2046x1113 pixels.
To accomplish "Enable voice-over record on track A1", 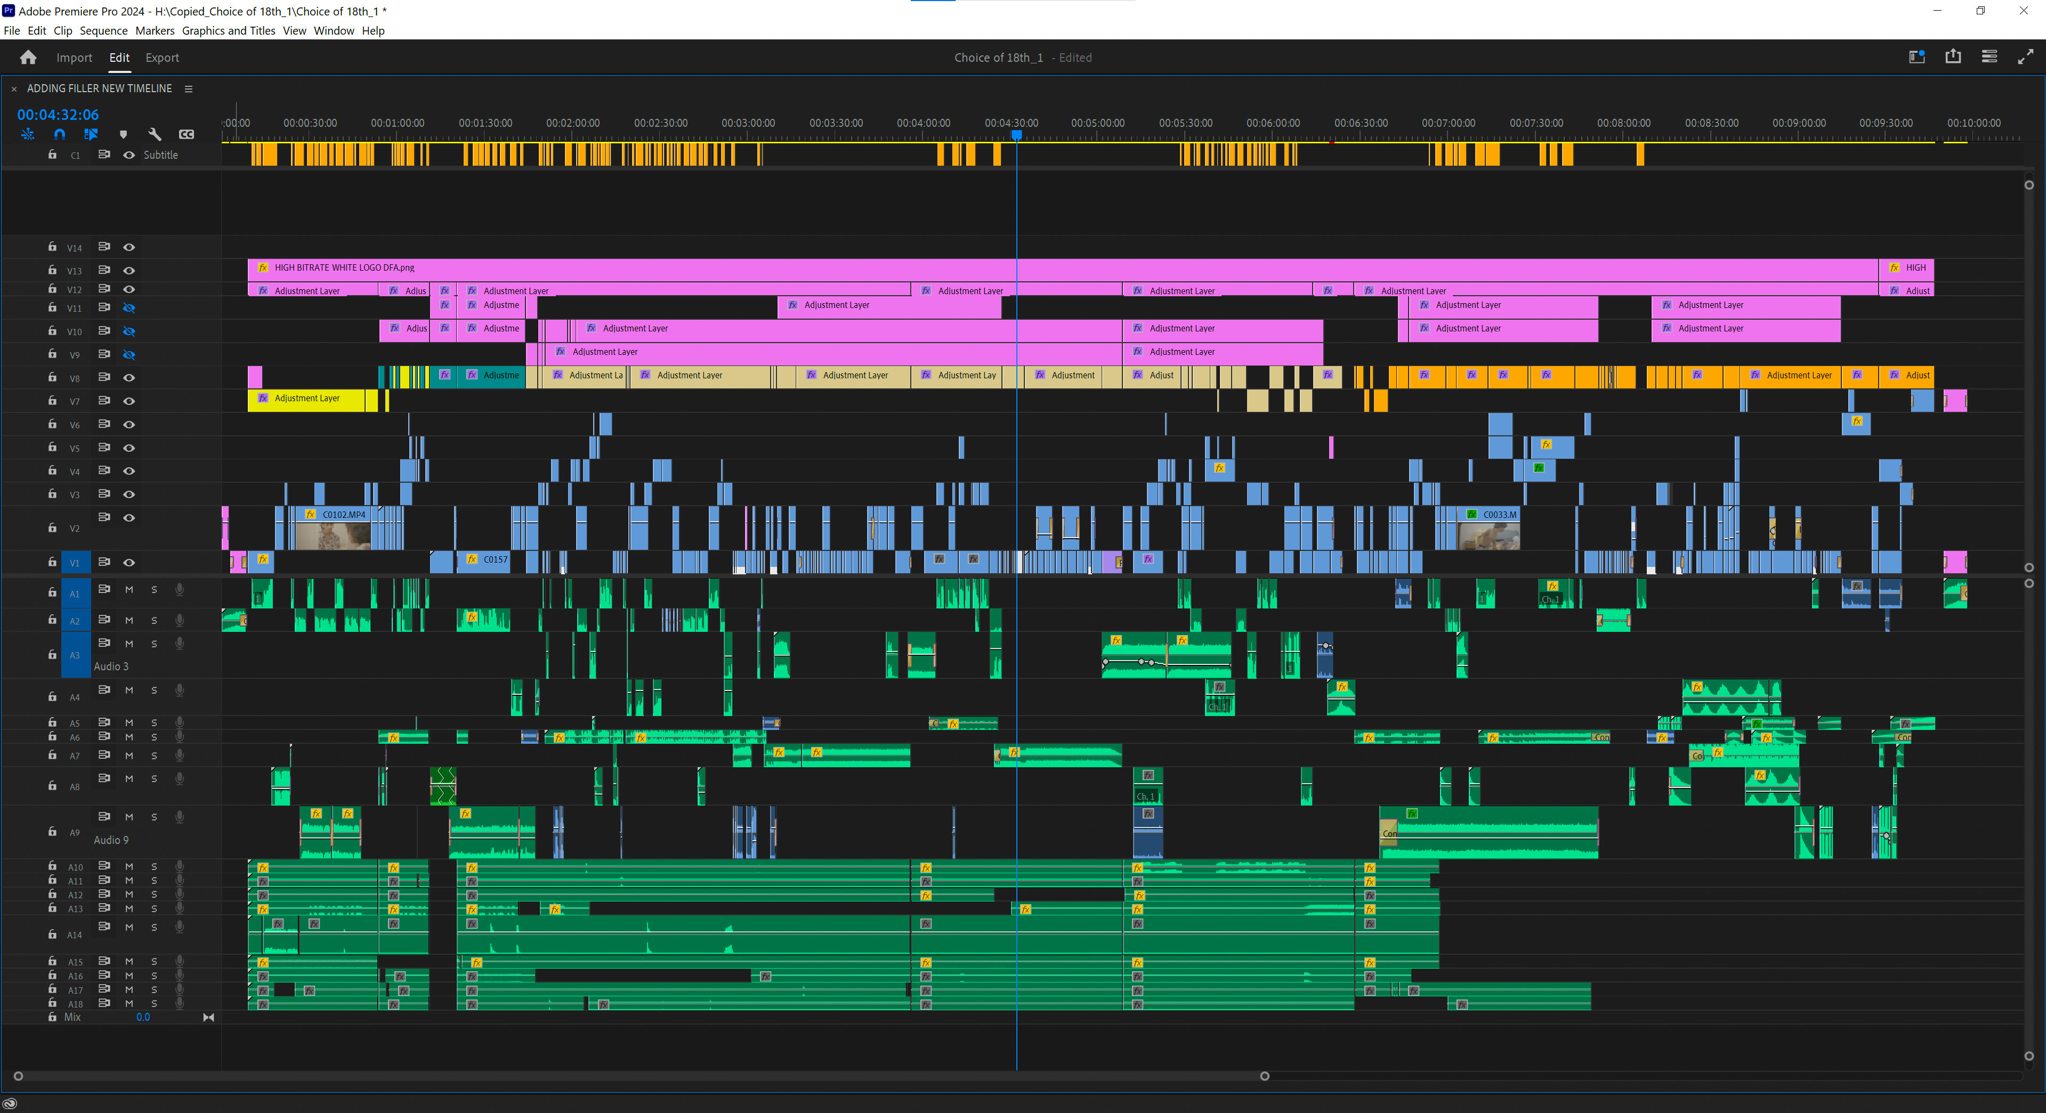I will 180,589.
